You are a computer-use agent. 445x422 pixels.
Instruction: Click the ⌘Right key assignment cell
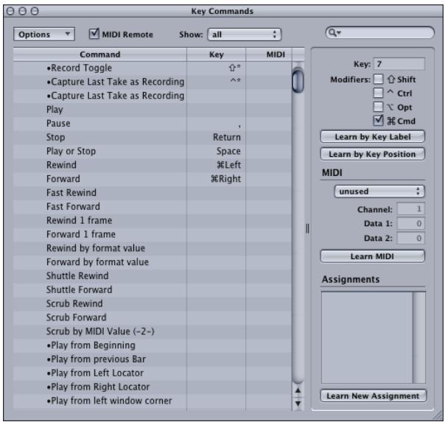pos(217,179)
